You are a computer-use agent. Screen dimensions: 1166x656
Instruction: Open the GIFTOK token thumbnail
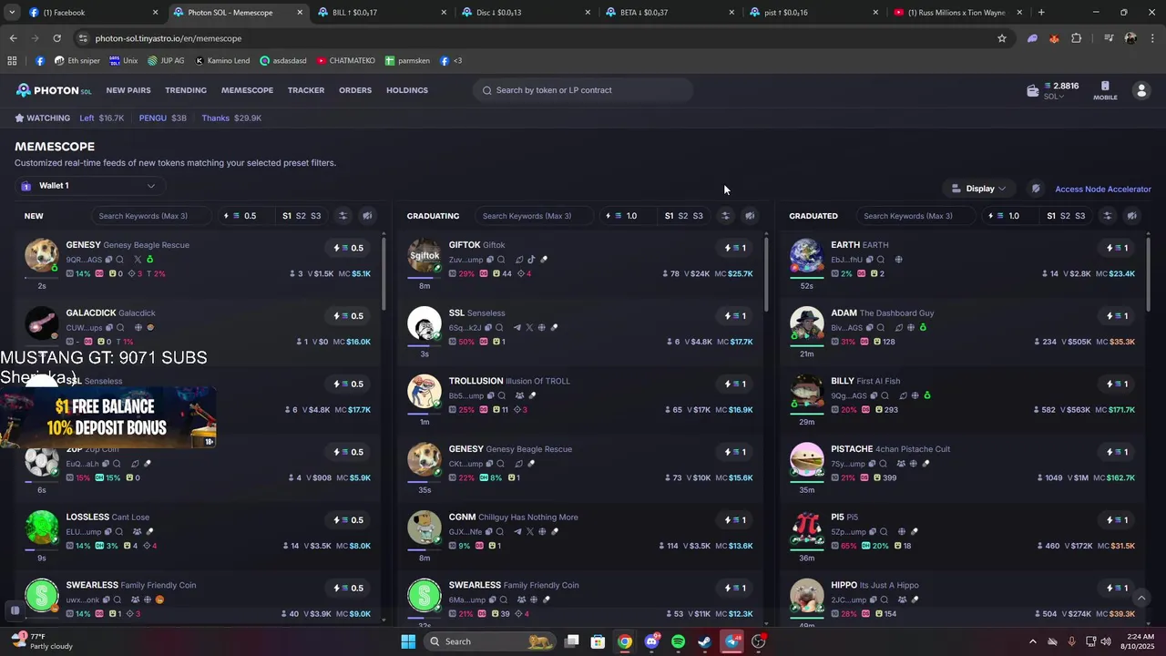(424, 256)
